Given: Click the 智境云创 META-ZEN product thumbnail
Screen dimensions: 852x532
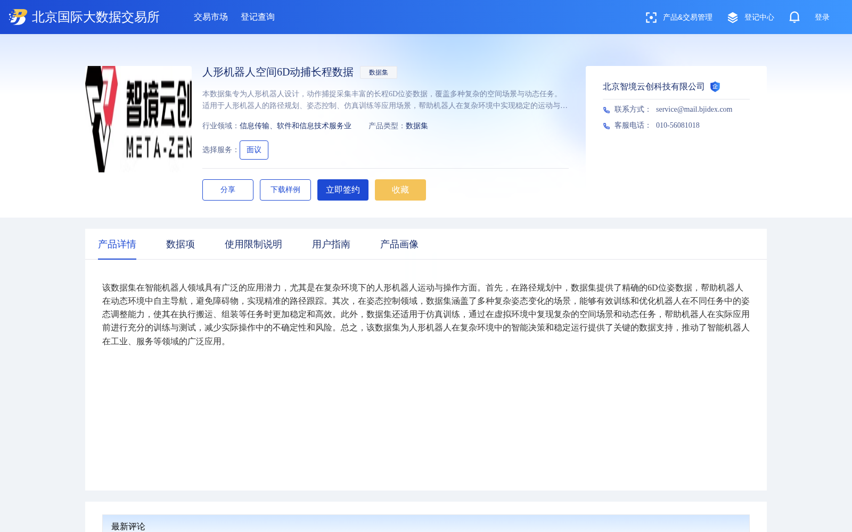Looking at the screenshot, I should click(x=138, y=119).
